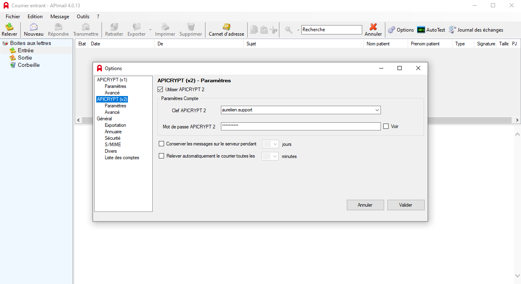Viewport: 521px width, 284px height.
Task: Select APICRYPT (v2) in the options tree
Action: [112, 99]
